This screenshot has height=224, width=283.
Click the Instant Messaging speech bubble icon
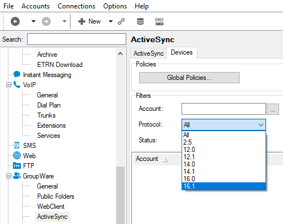[17, 74]
